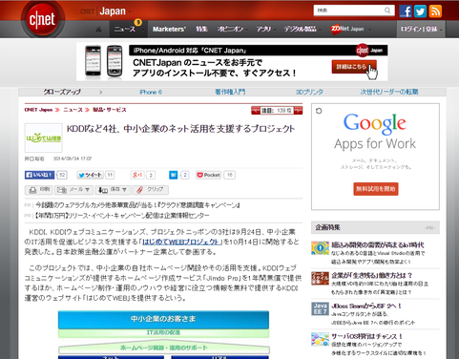The image size is (459, 359).
Task: Click Java EE 7 feature thumbnail
Action: coord(320,309)
